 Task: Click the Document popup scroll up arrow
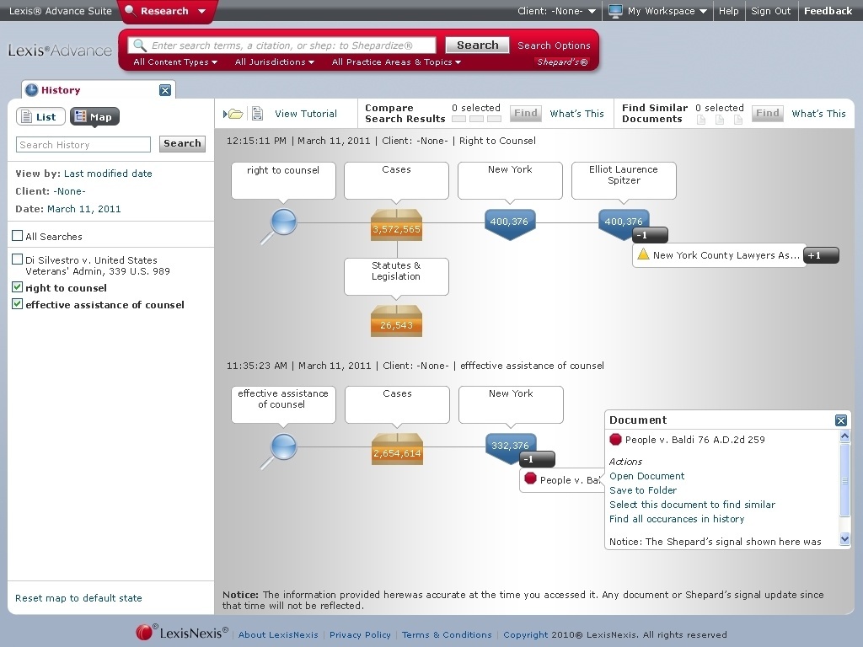pos(844,437)
